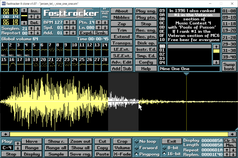Click Swap bank button
This screenshot has height=158, width=238.
229,66
